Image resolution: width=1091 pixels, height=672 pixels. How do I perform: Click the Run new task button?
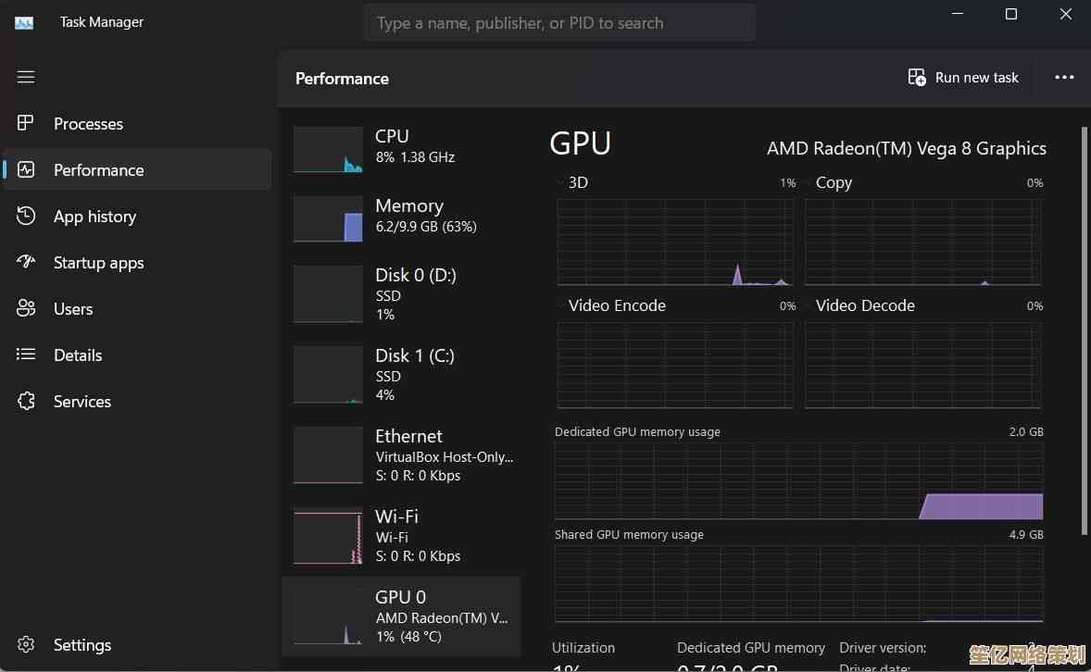click(963, 78)
